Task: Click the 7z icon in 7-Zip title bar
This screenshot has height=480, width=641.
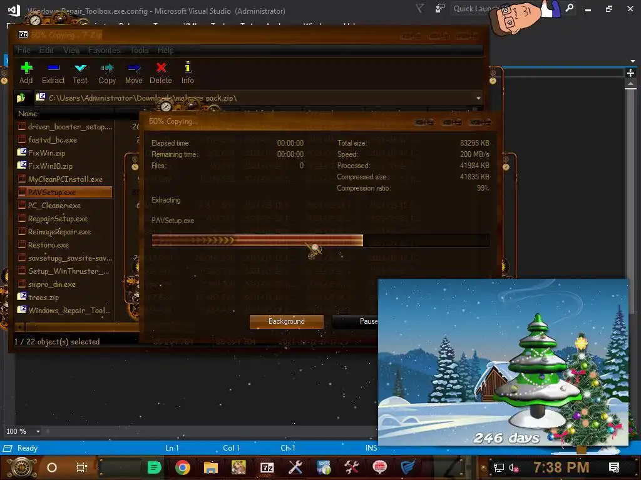Action: (x=23, y=35)
